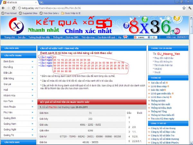Screen dimensions: 193x145
Task: Click the Twitter share icon
Action: [x=151, y=37]
